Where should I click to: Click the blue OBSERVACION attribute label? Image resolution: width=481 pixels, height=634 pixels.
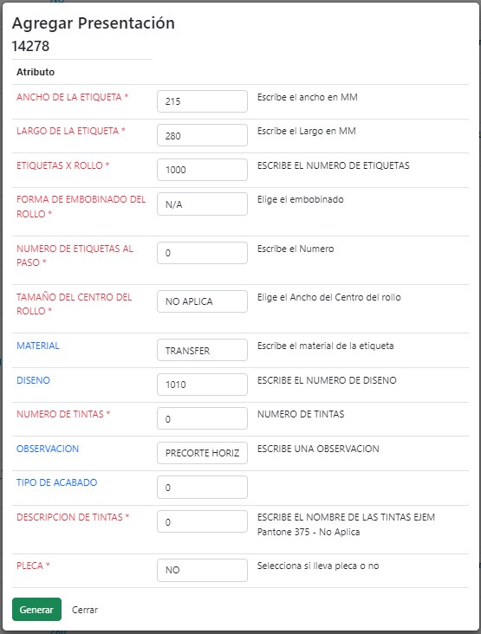tap(48, 449)
